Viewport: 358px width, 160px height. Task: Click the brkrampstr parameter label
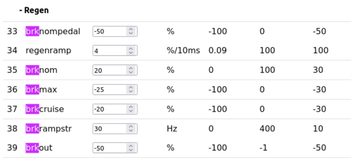point(49,129)
